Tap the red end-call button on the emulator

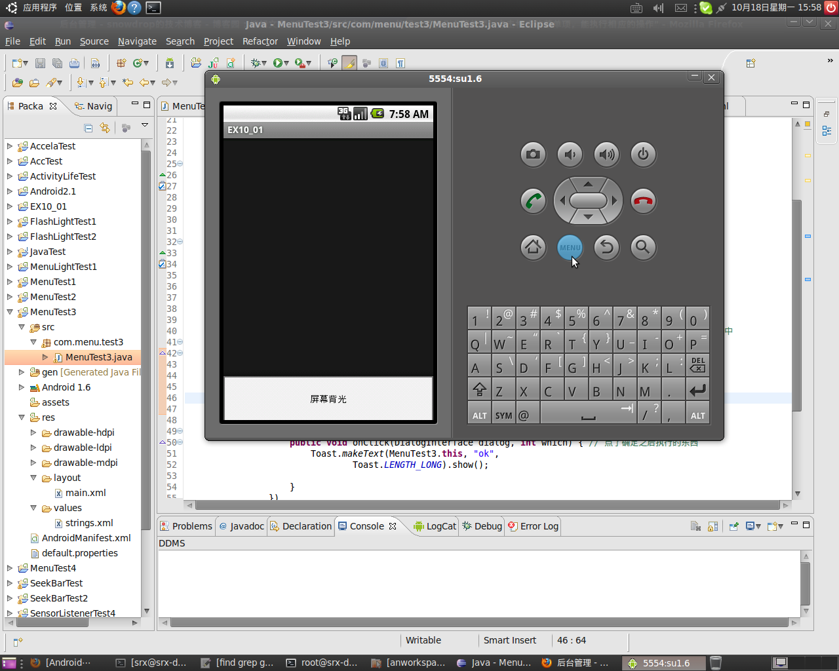[x=643, y=201]
